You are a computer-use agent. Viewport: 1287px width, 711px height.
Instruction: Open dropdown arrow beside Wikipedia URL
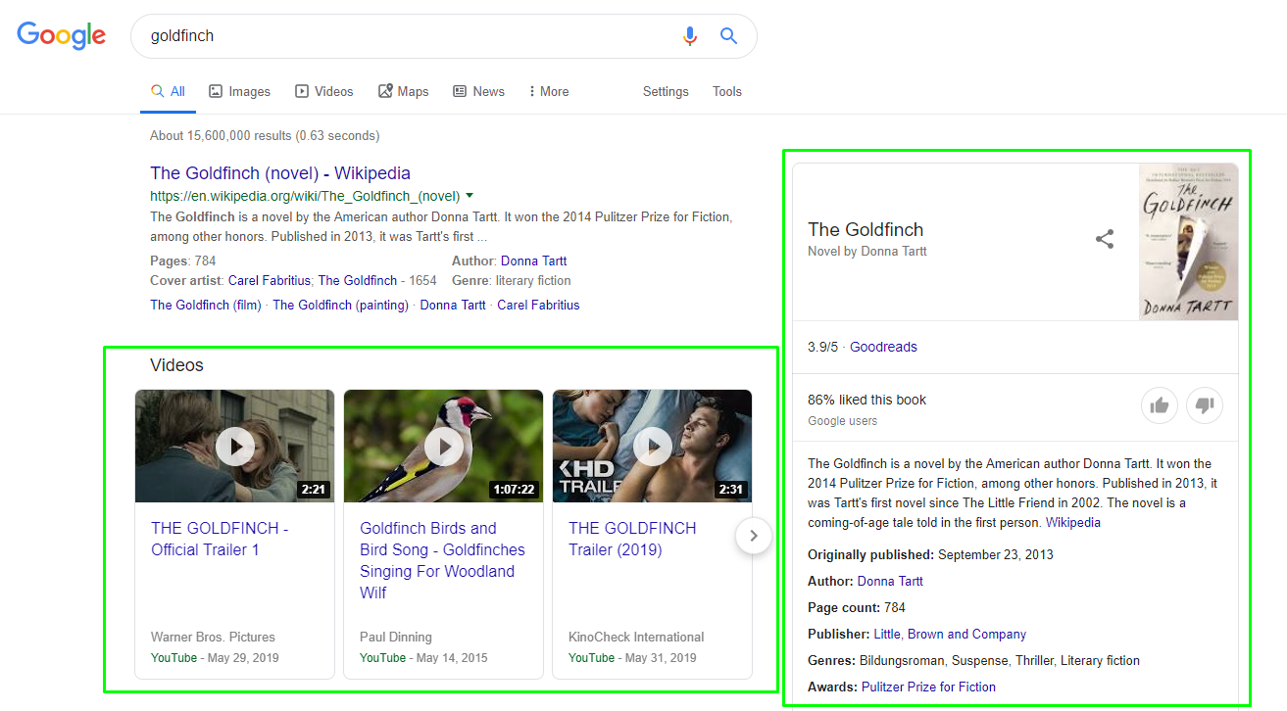pyautogui.click(x=470, y=195)
